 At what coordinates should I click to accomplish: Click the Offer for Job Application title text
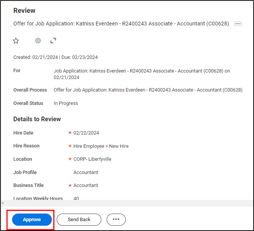121,24
